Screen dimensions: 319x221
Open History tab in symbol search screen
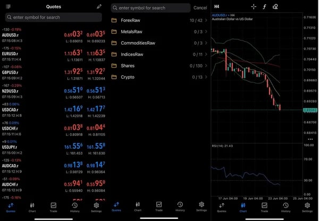pyautogui.click(x=180, y=206)
